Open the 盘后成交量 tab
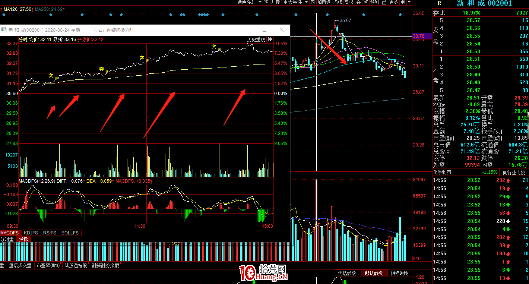Image resolution: width=529 pixels, height=284 pixels. 20,266
